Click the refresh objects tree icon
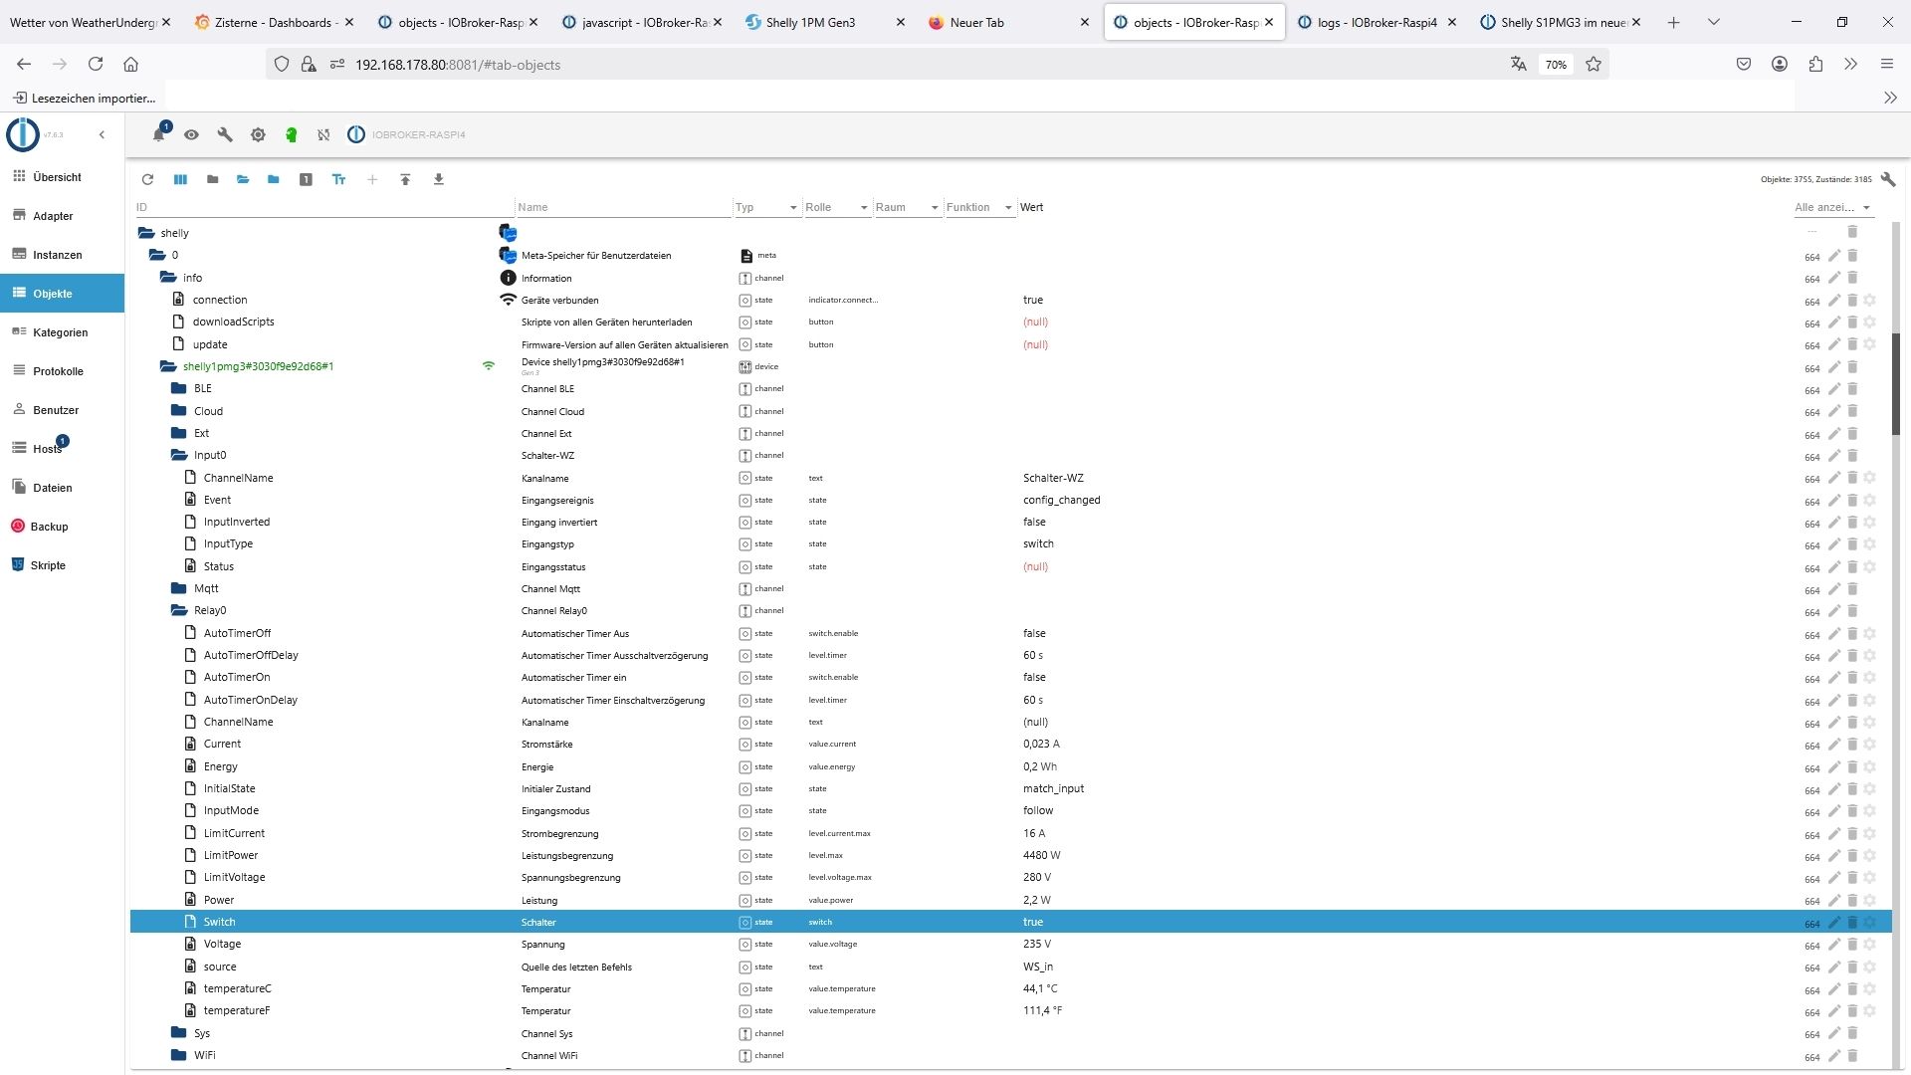 (147, 179)
